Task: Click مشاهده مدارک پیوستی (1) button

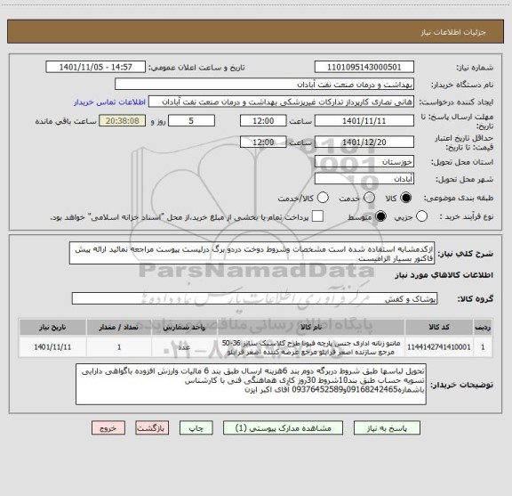Action: (x=283, y=428)
